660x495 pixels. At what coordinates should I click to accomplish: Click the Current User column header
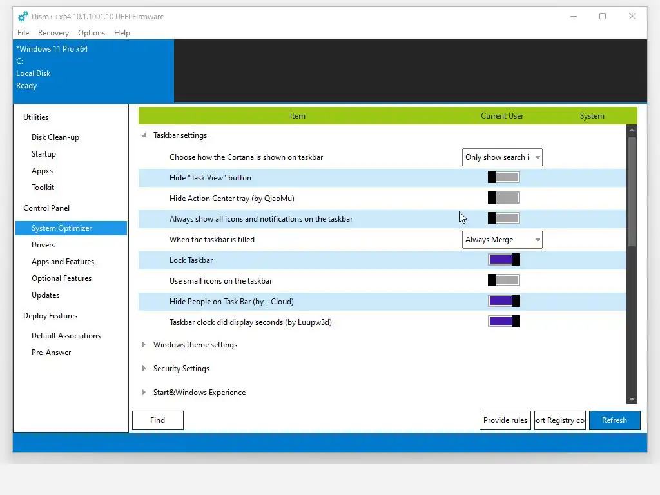pos(502,116)
